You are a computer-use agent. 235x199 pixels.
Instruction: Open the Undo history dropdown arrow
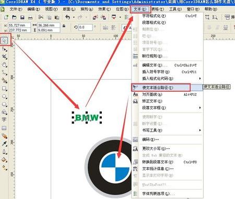pos(74,17)
